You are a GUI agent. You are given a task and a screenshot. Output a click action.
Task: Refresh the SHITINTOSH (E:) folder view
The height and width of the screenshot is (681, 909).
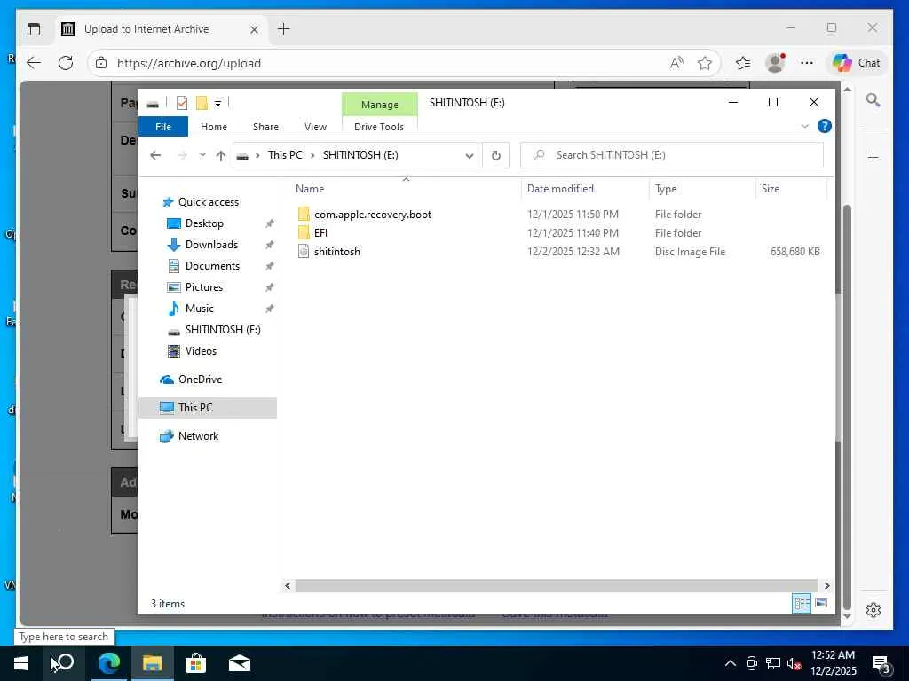(x=495, y=155)
